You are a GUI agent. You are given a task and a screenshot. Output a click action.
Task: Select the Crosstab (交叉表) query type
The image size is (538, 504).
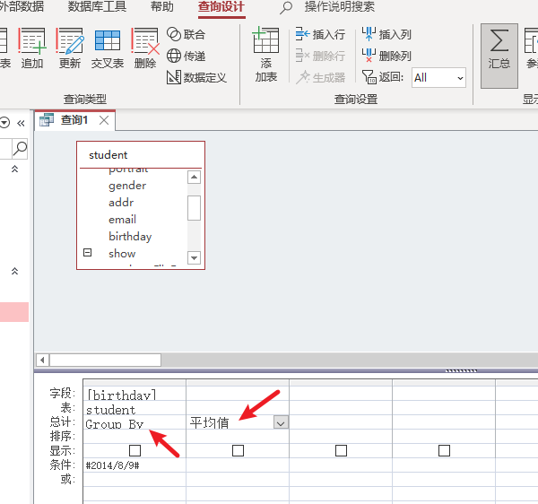[x=108, y=48]
